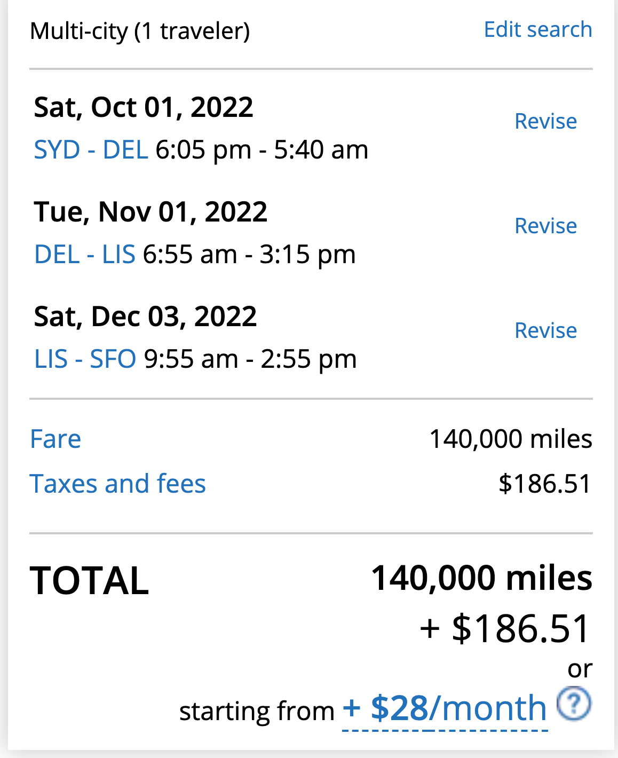This screenshot has height=758, width=618.
Task: Revise the Dec 03 LIS to SFO flight
Action: [545, 331]
